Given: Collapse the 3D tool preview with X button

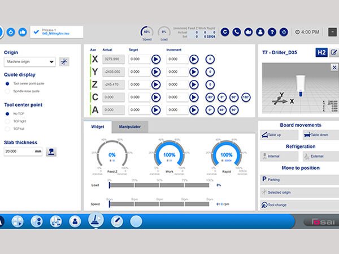Looking at the screenshot, I should coord(334,67).
